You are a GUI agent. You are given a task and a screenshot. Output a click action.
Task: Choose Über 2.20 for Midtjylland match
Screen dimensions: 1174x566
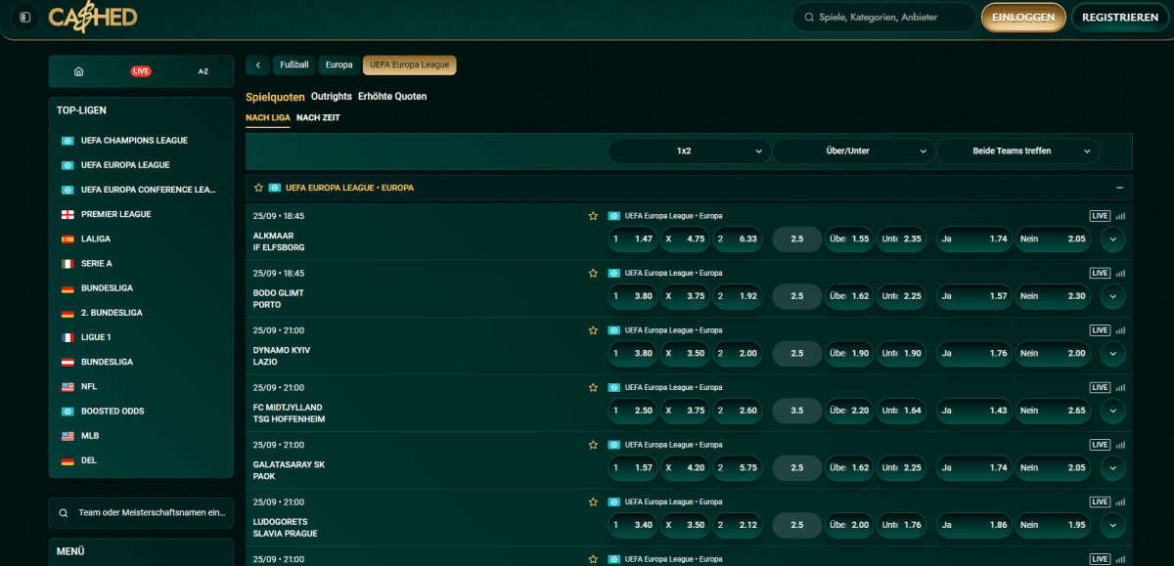[x=849, y=411]
